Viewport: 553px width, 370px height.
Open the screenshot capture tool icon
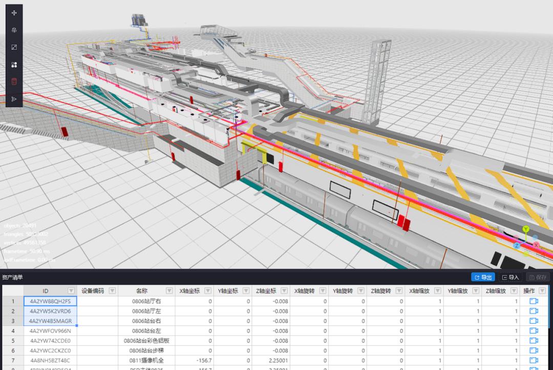click(x=14, y=47)
